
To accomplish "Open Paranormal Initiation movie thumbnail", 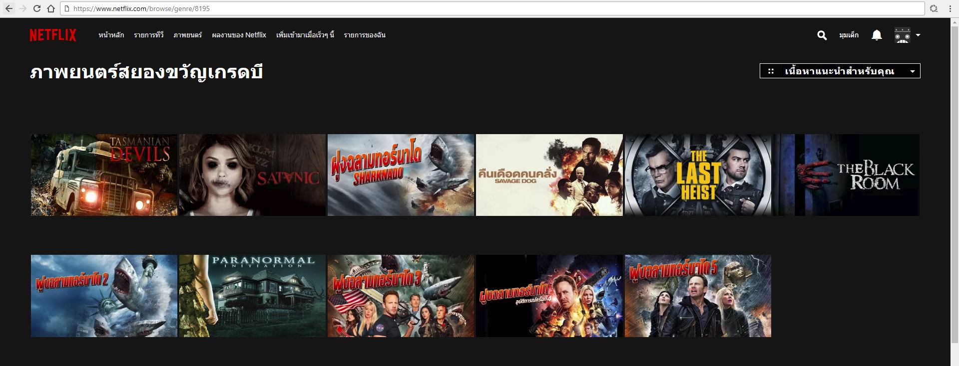I will tap(252, 296).
